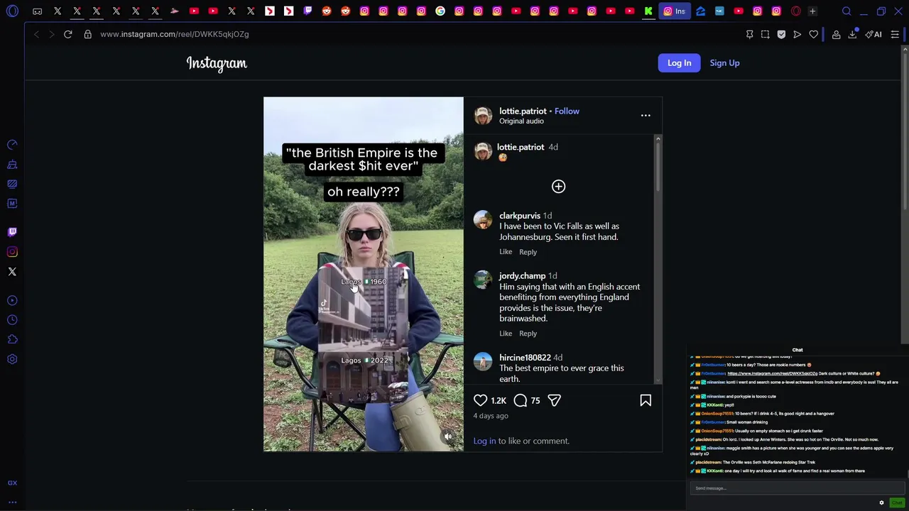Open the Twitch sidebar panel
This screenshot has height=511, width=909.
coord(12,232)
